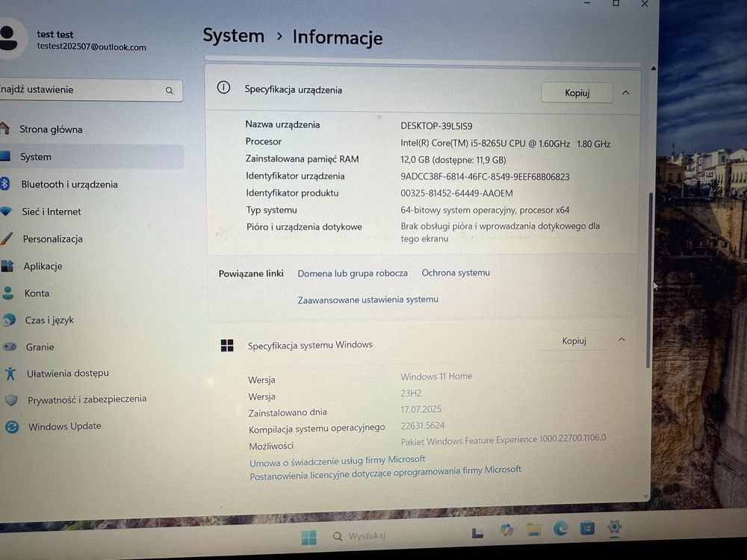Click the info icon beside Specyfikacja urządzenia
This screenshot has height=560, width=747.
pyautogui.click(x=223, y=87)
